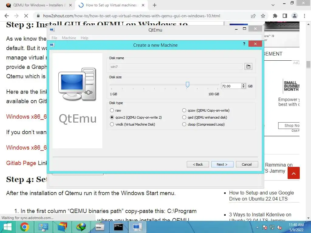The height and width of the screenshot is (233, 311).
Task: Click the help question mark in dialog title
Action: 244,44
